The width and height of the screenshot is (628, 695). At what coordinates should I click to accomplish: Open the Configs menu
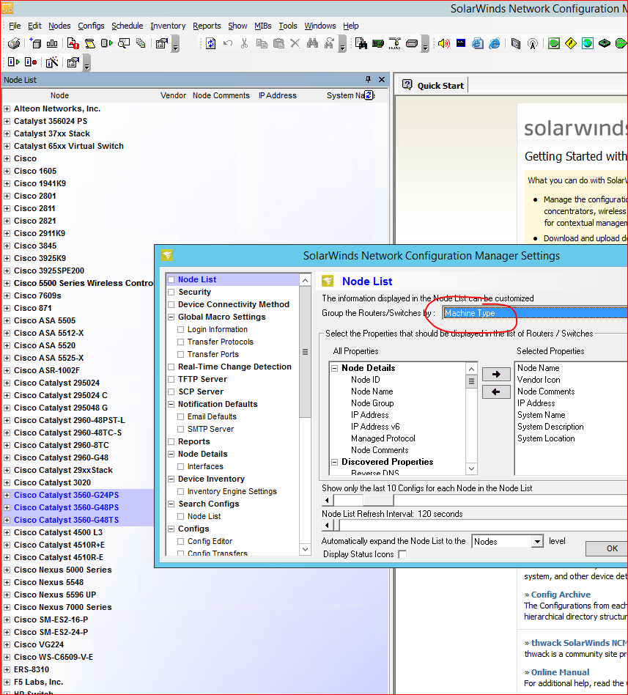[x=92, y=26]
